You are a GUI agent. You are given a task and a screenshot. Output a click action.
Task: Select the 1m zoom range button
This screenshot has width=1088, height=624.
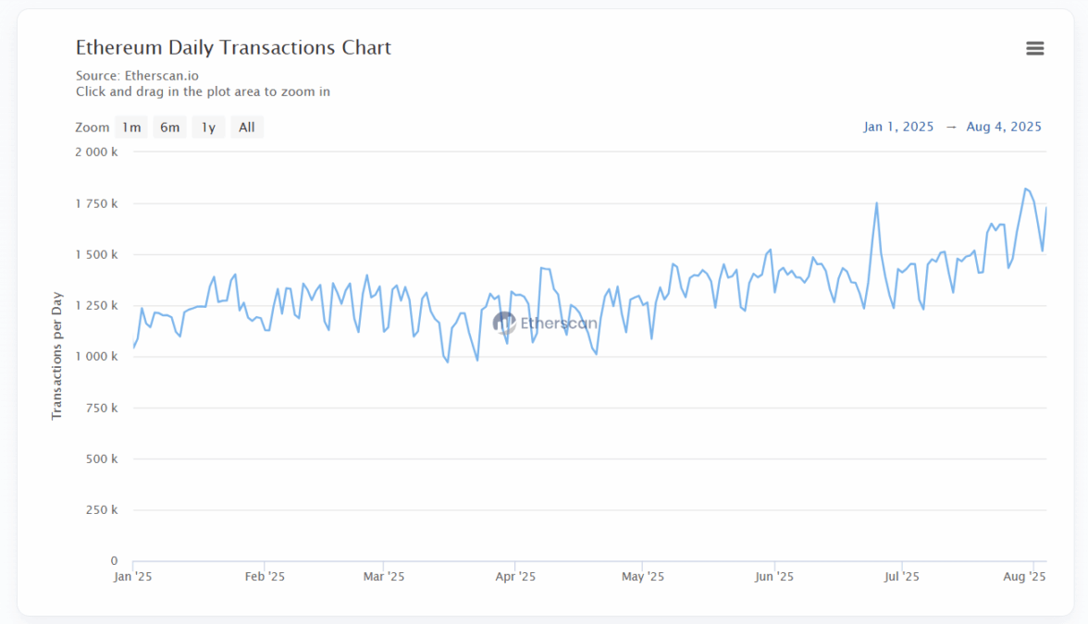tap(131, 127)
